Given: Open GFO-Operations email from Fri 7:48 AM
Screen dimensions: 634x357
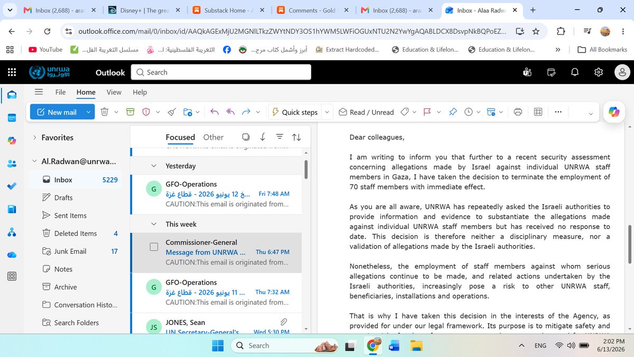Looking at the screenshot, I should [217, 194].
